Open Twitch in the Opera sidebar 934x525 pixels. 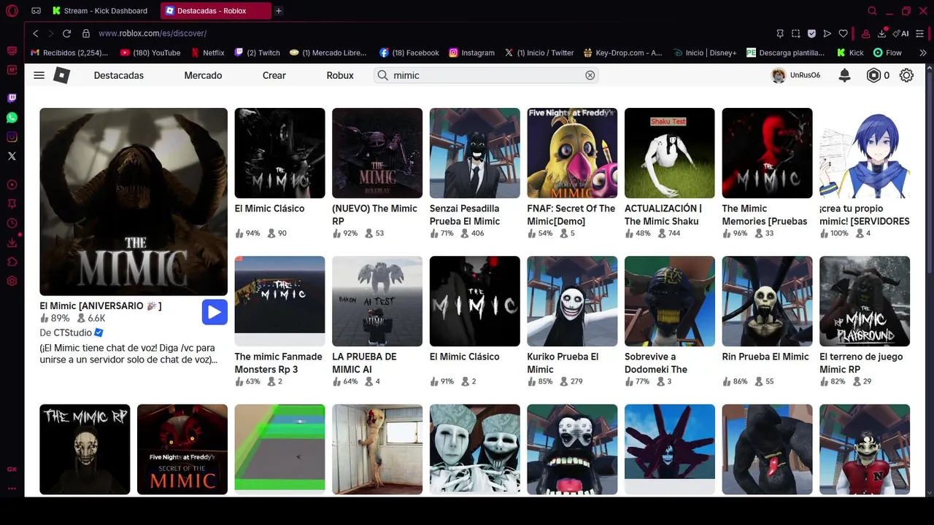click(x=12, y=98)
